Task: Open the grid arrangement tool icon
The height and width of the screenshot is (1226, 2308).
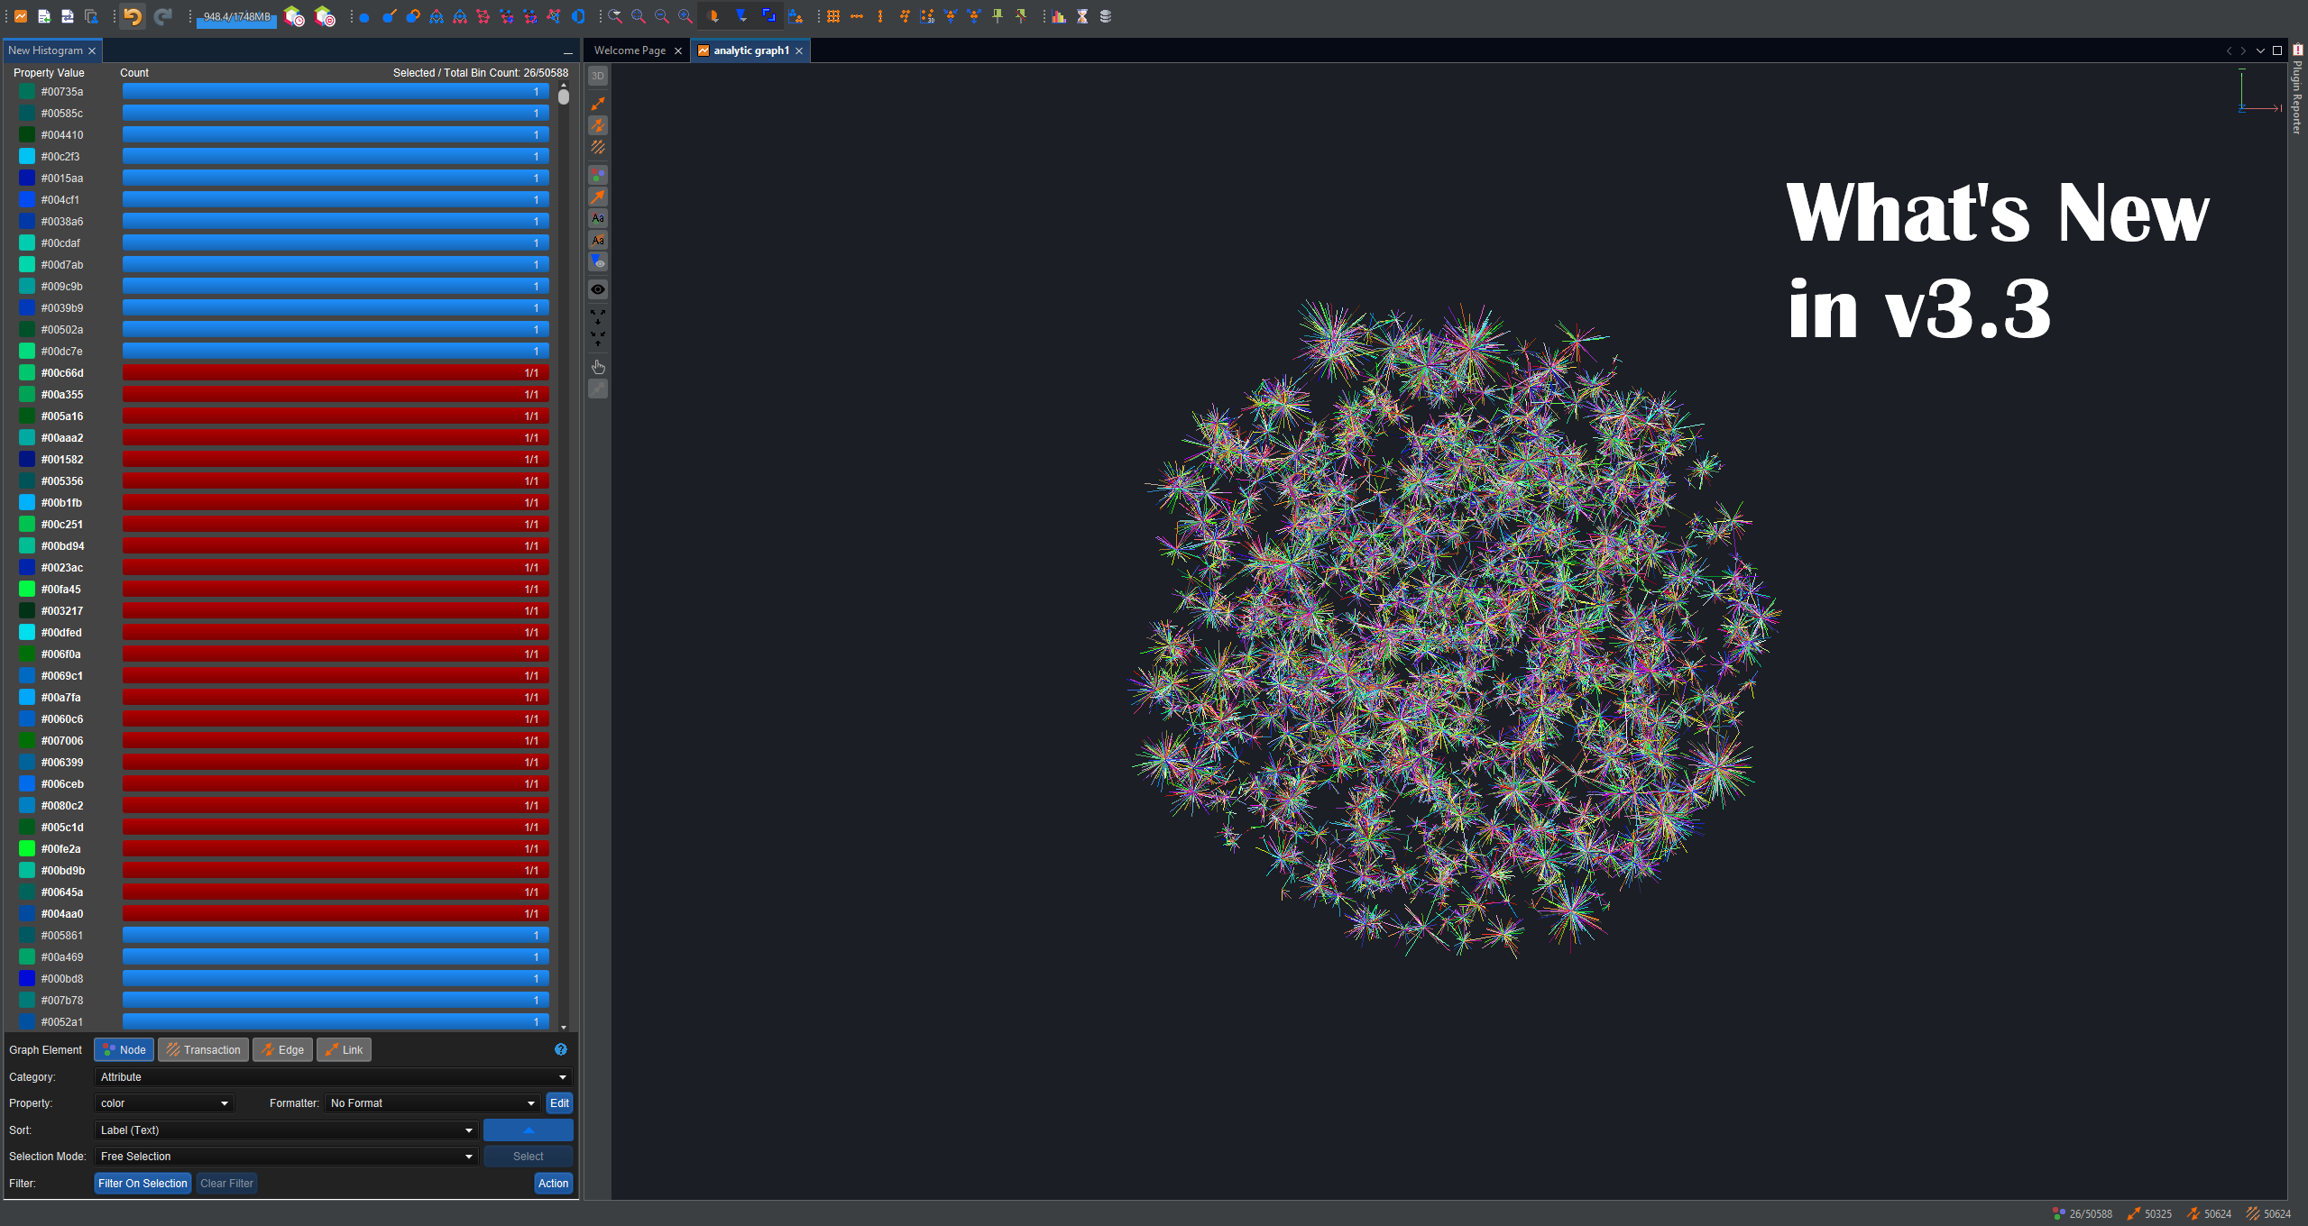Action: [x=833, y=16]
